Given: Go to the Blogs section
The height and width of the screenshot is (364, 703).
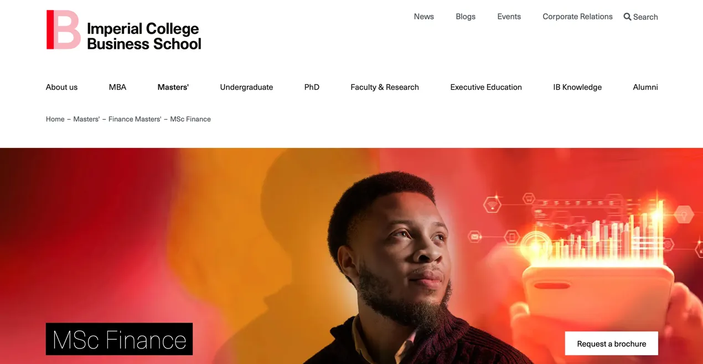Looking at the screenshot, I should click(466, 17).
